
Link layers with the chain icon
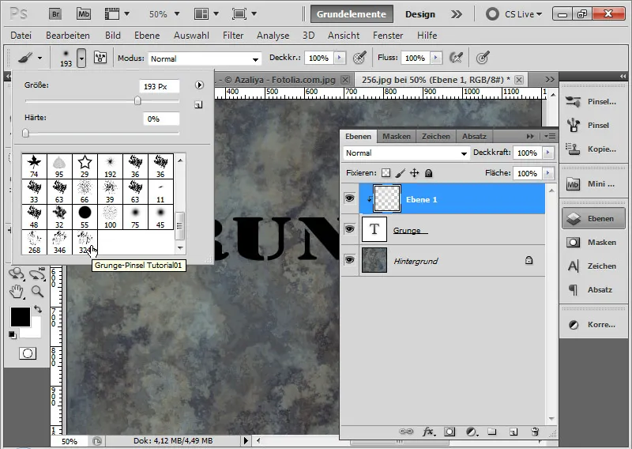[x=406, y=432]
